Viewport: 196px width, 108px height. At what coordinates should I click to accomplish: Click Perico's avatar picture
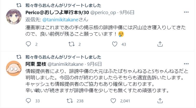tap(13, 17)
